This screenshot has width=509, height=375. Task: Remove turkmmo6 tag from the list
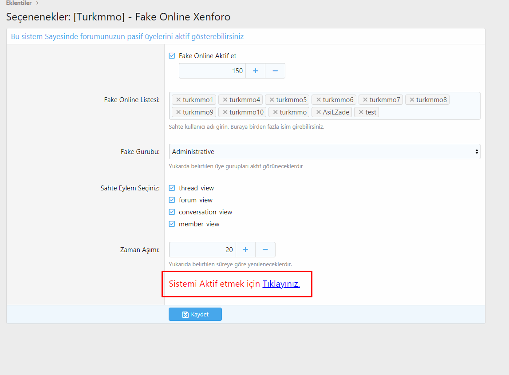click(319, 100)
